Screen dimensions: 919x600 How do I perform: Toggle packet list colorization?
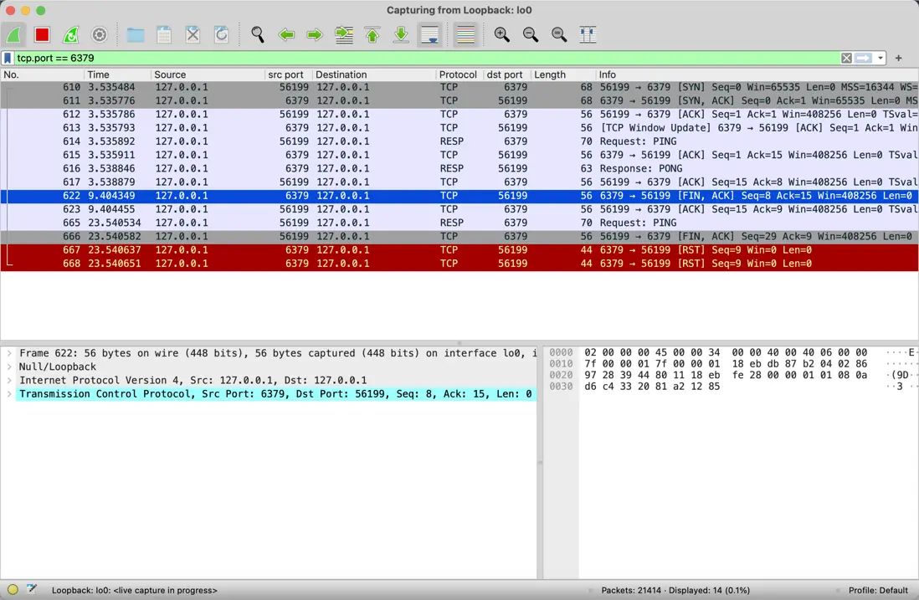[x=465, y=34]
